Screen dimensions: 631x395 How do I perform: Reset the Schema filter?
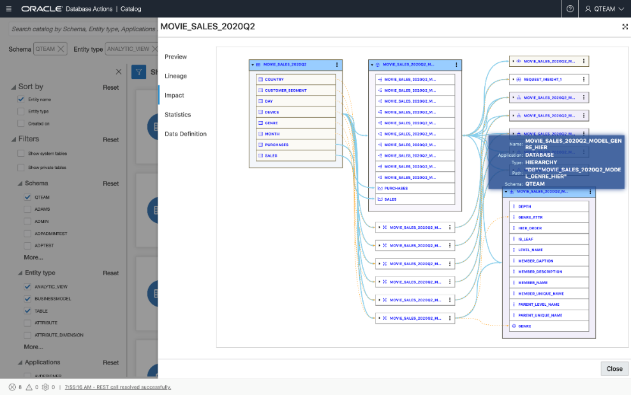pos(110,183)
